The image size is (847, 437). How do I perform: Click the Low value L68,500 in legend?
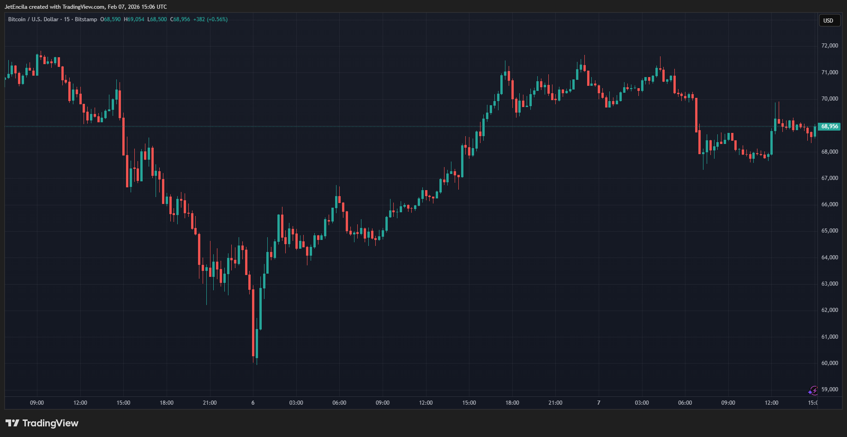tap(157, 19)
